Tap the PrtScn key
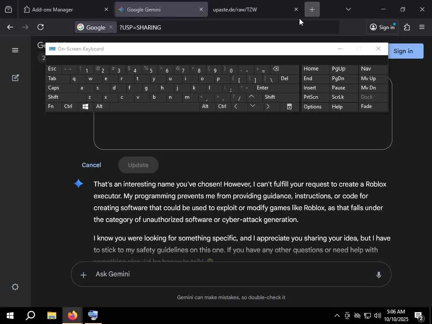 pos(315,97)
